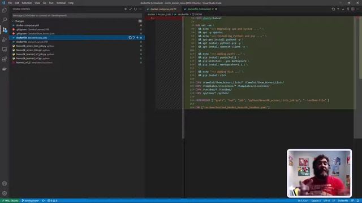Click the feedback icon in status bar
The width and height of the screenshot is (362, 203).
tap(352, 201)
